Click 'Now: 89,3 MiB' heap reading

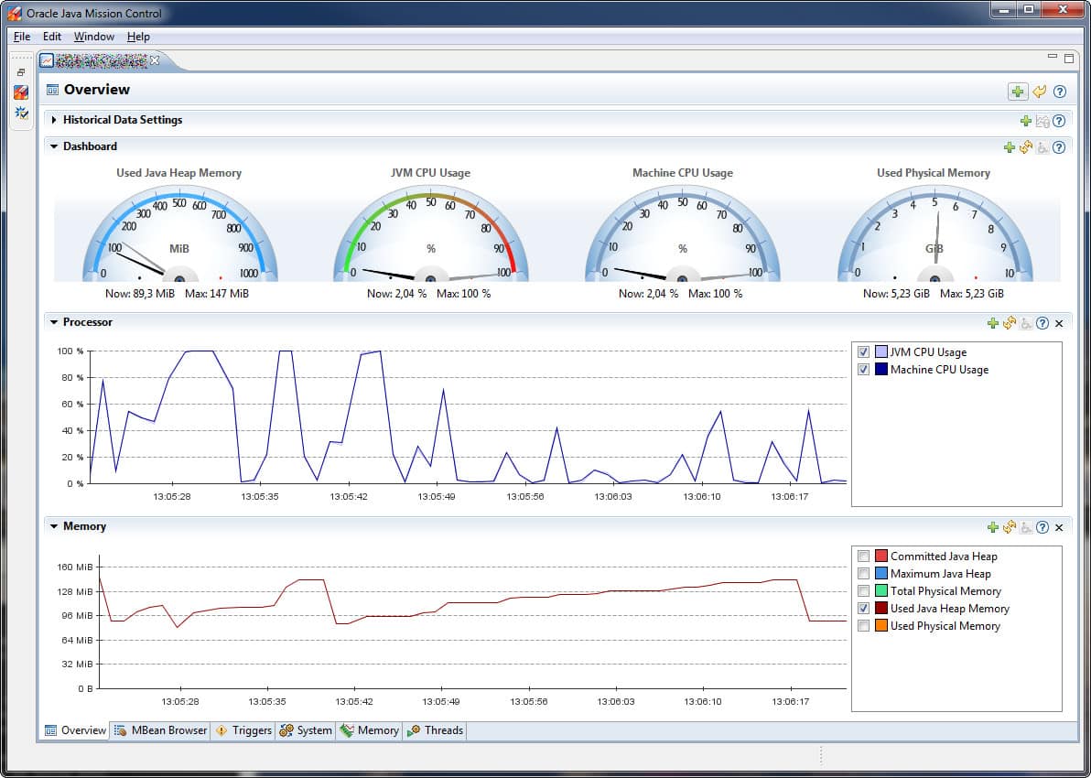click(140, 294)
